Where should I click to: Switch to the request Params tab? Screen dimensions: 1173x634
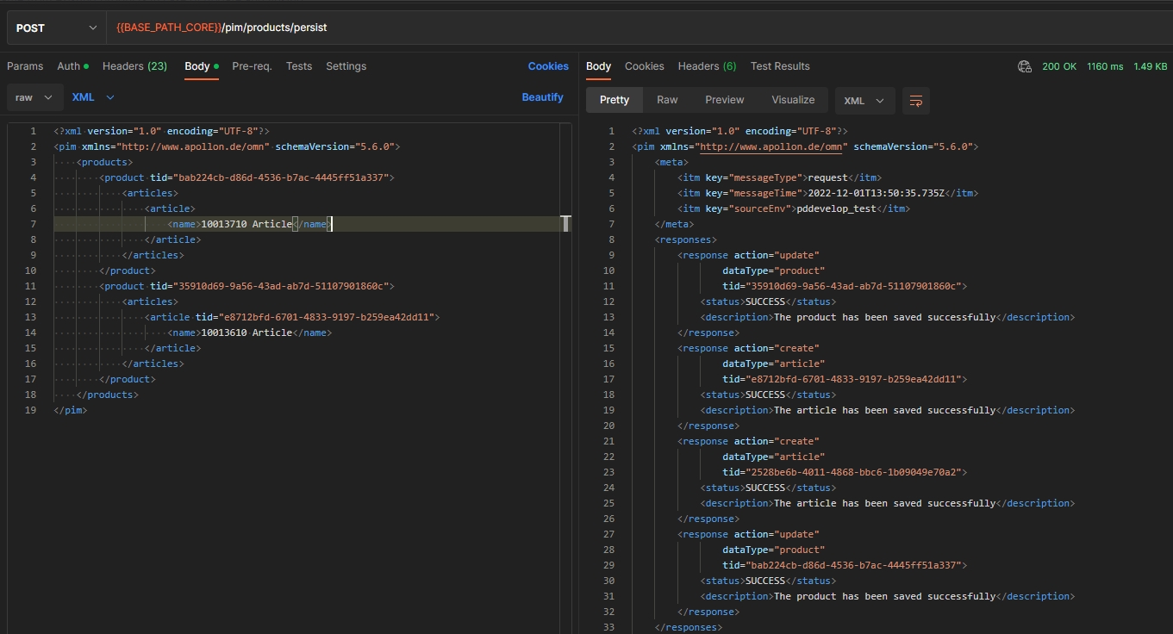(25, 66)
